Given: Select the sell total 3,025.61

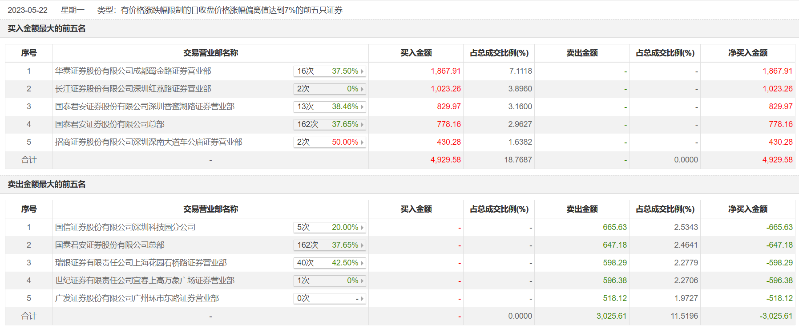Looking at the screenshot, I should 612,316.
